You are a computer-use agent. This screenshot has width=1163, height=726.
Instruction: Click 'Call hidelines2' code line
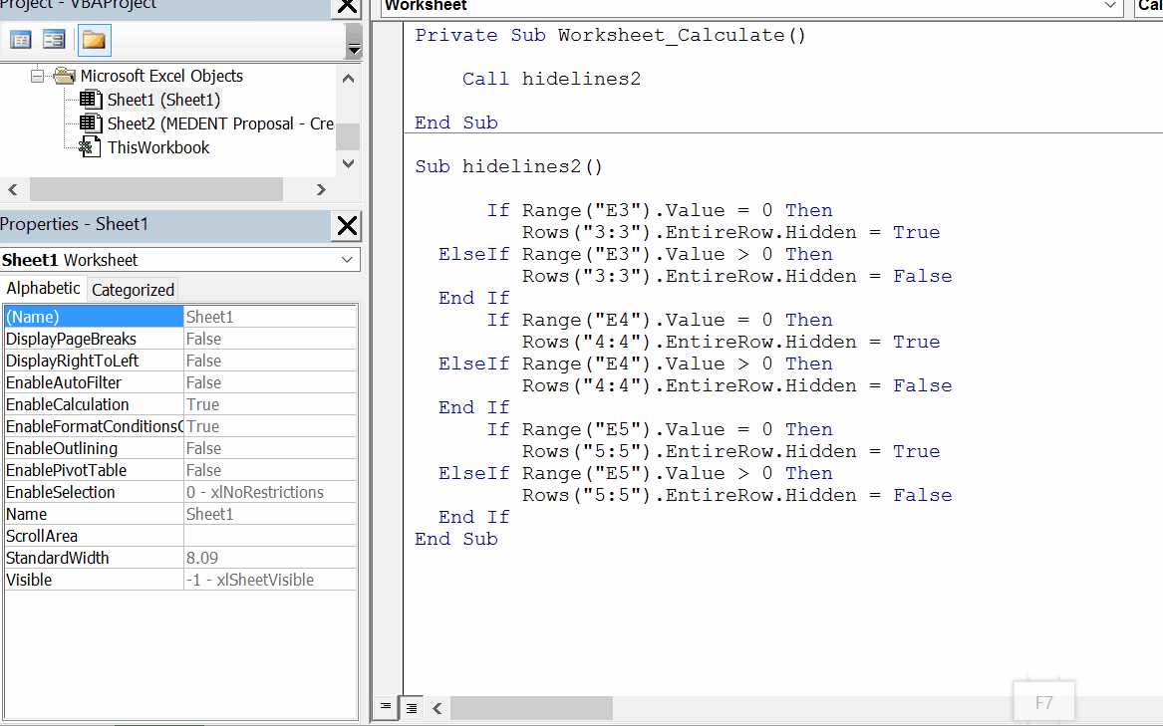551,79
